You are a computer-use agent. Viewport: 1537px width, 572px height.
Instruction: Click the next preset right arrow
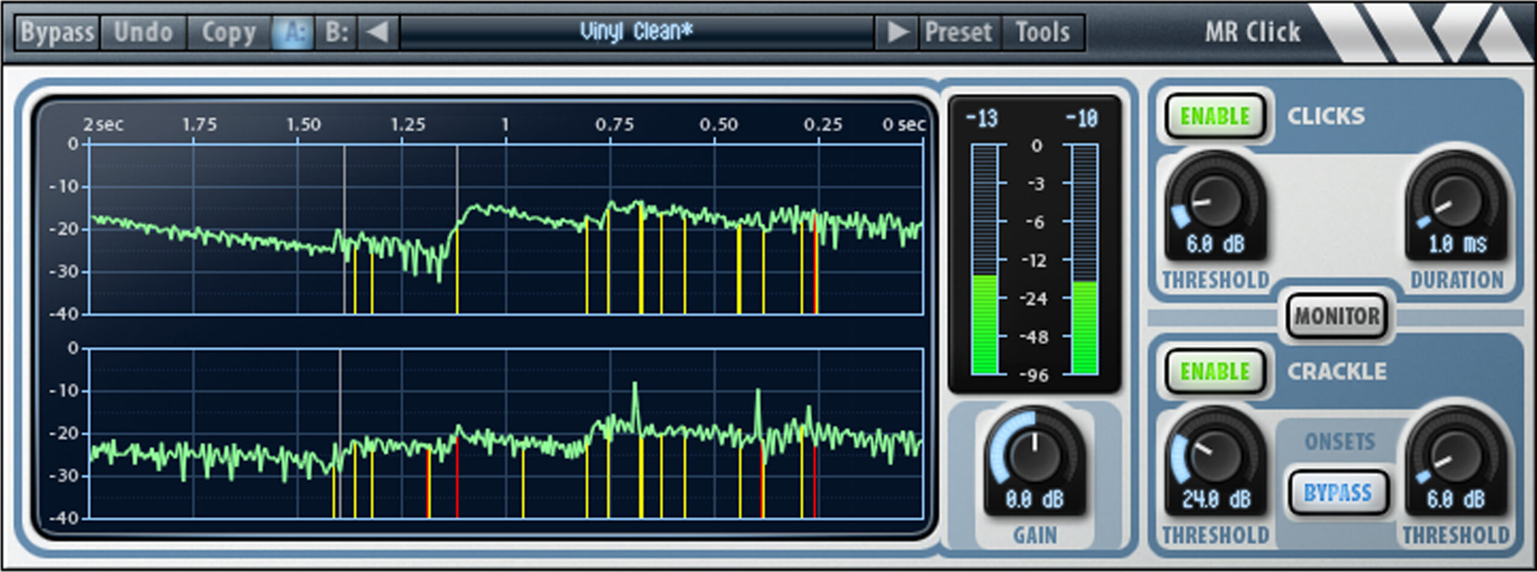pyautogui.click(x=897, y=32)
